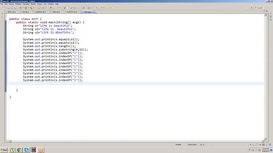The height and width of the screenshot is (153, 273).
Task: Open the Refactor menu
Action: pyautogui.click(x=18, y=4)
